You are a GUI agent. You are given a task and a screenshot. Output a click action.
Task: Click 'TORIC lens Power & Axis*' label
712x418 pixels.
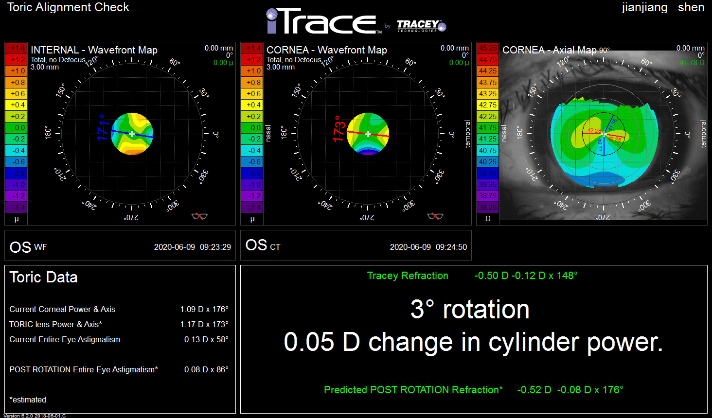(x=56, y=324)
